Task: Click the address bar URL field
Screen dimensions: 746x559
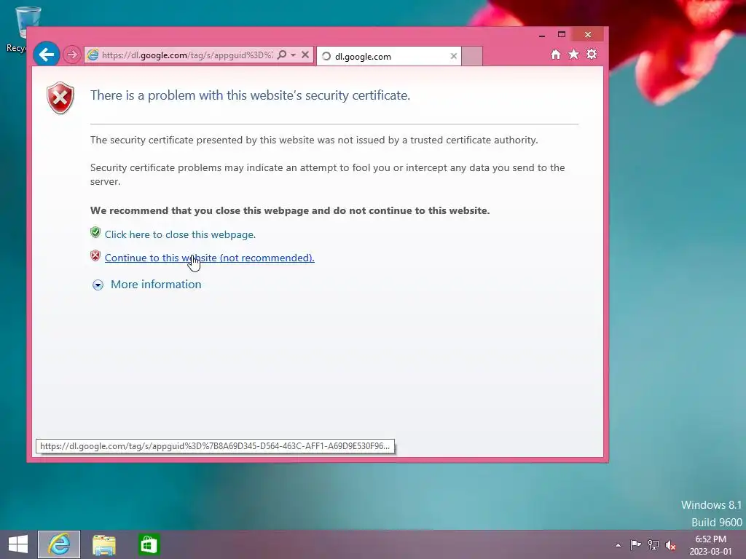Action: [x=187, y=55]
